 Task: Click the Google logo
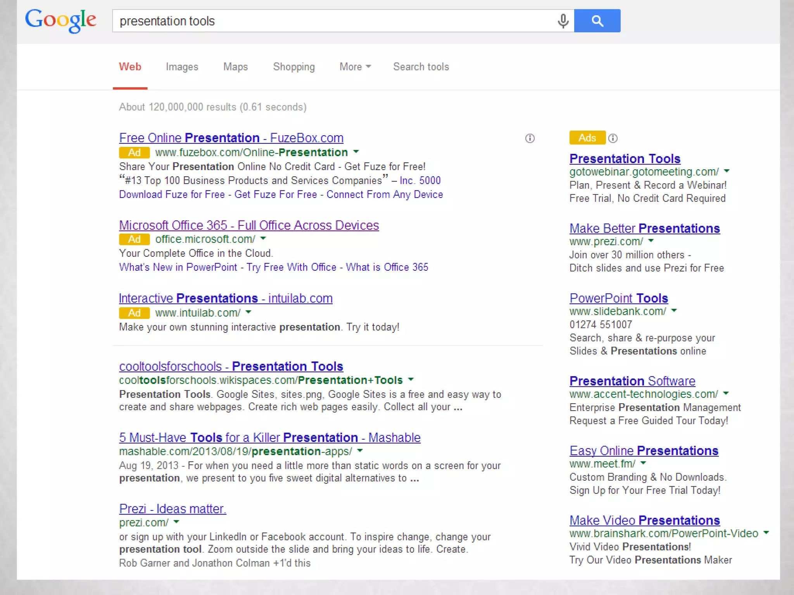61,20
